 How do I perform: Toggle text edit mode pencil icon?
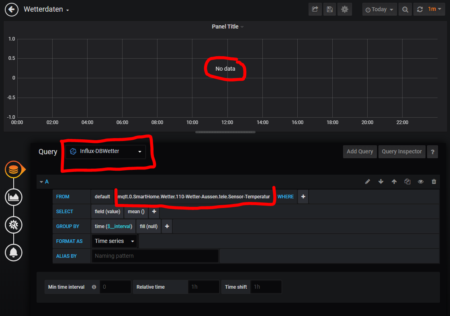(368, 181)
